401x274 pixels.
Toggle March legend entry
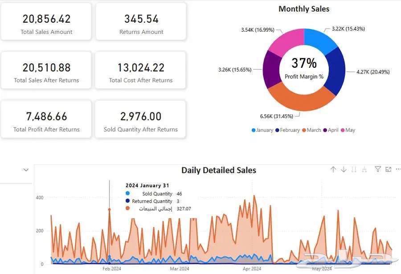pyautogui.click(x=311, y=130)
